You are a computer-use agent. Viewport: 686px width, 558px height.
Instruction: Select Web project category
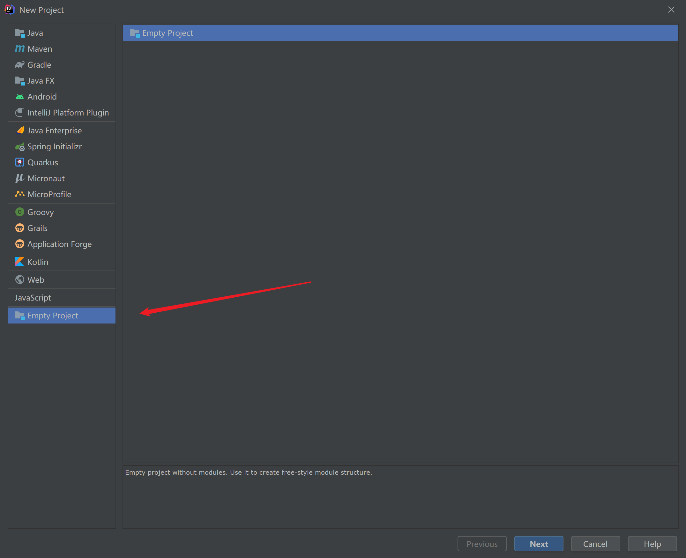point(36,280)
